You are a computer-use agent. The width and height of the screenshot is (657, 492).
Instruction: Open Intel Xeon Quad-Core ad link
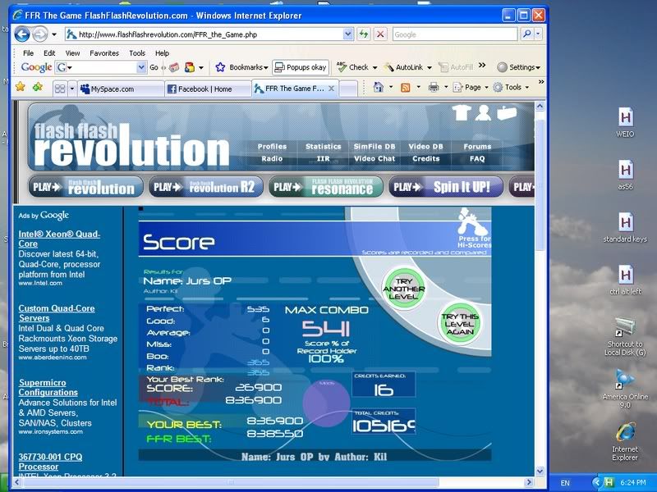point(59,239)
